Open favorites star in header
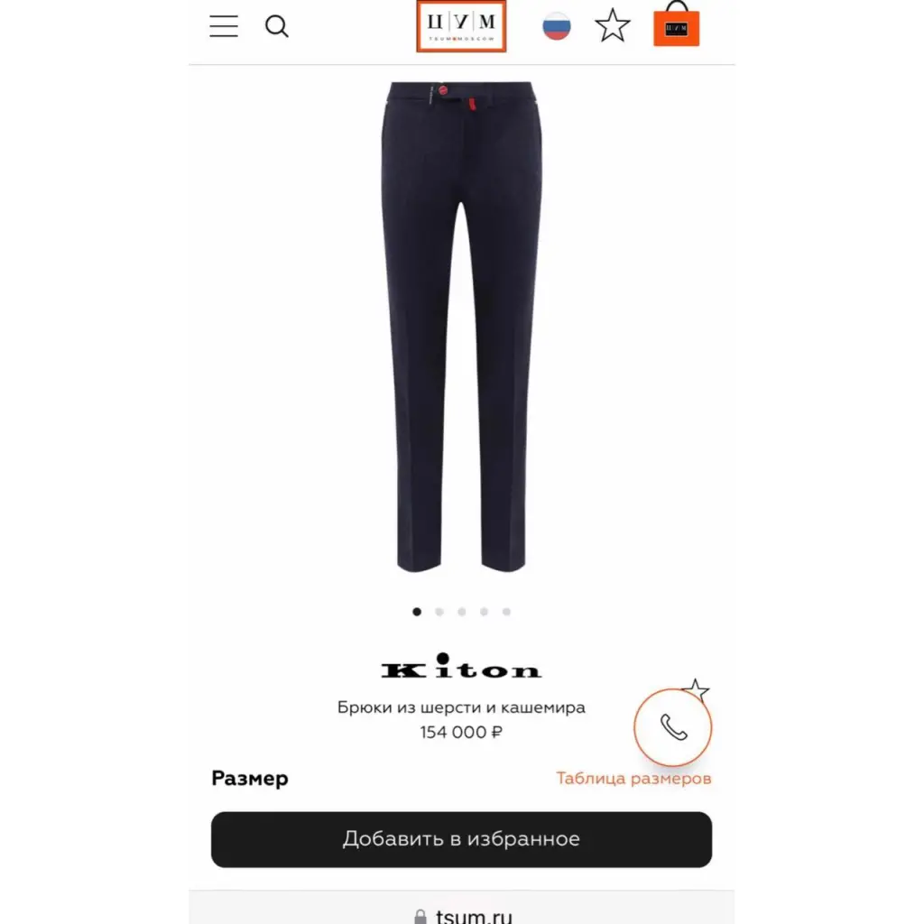 (x=613, y=26)
